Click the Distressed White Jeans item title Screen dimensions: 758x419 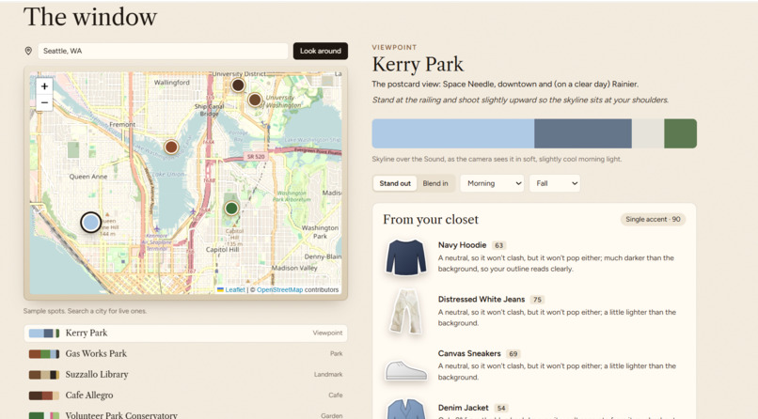pos(482,299)
